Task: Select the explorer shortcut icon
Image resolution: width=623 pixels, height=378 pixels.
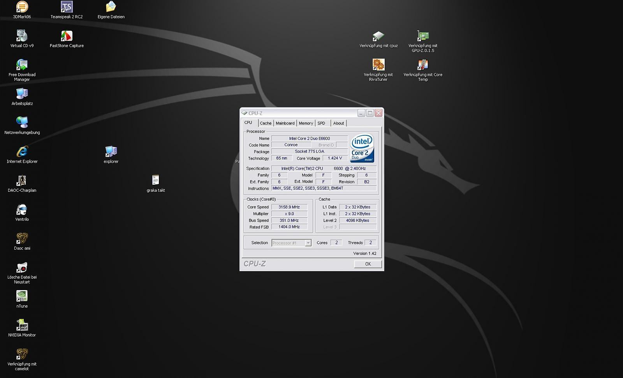Action: coord(111,152)
